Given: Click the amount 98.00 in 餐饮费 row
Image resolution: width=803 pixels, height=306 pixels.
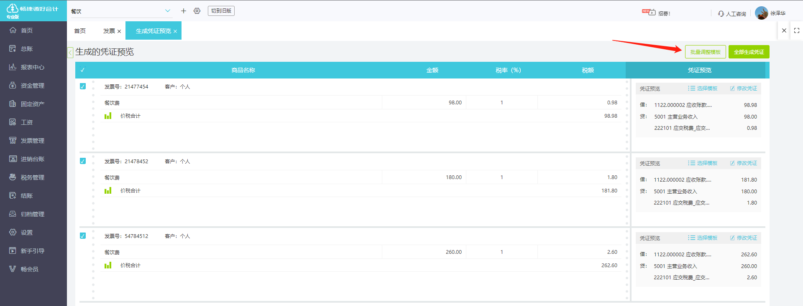Looking at the screenshot, I should [x=455, y=103].
